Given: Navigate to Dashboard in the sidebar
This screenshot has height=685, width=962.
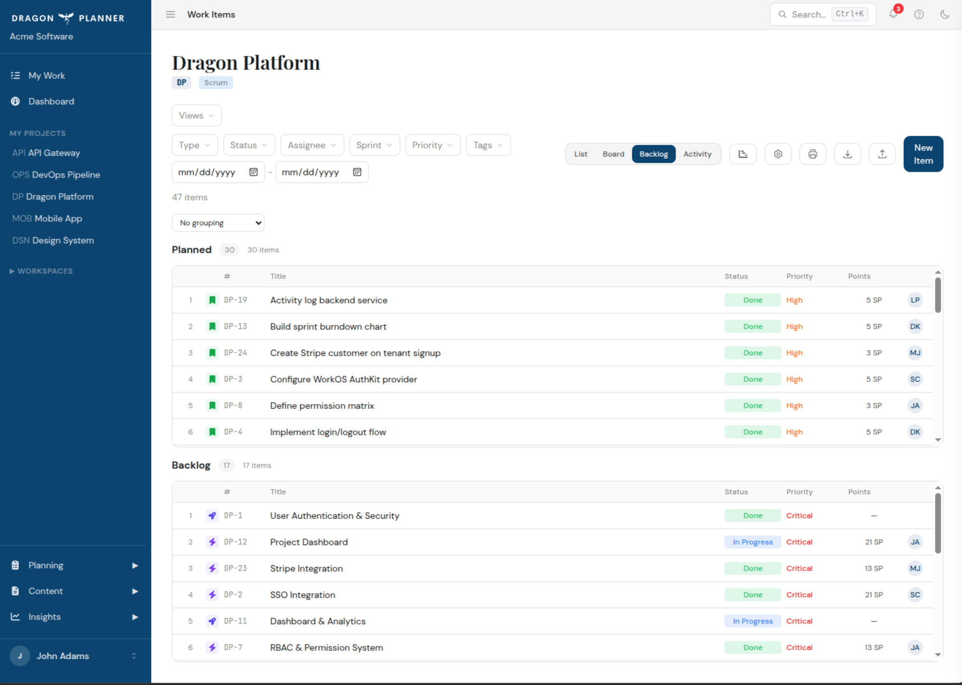Looking at the screenshot, I should [51, 101].
